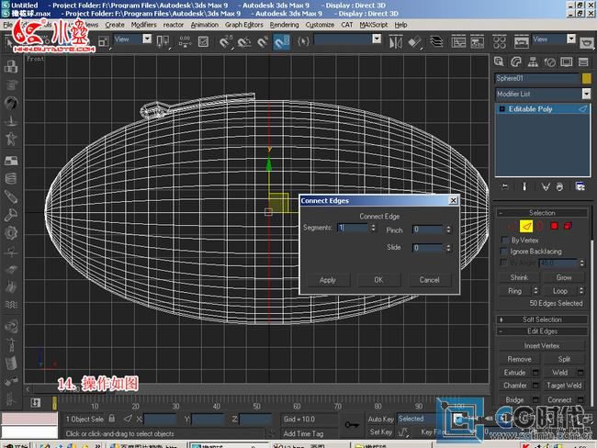Screen dimensions: 597x448
Task: Open the Motion command panel tab
Action: (x=549, y=62)
